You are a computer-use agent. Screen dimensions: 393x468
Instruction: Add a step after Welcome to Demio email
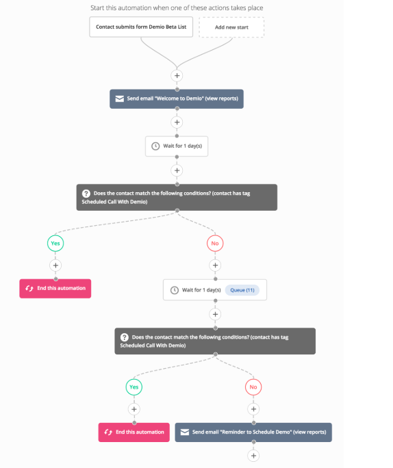pos(177,122)
